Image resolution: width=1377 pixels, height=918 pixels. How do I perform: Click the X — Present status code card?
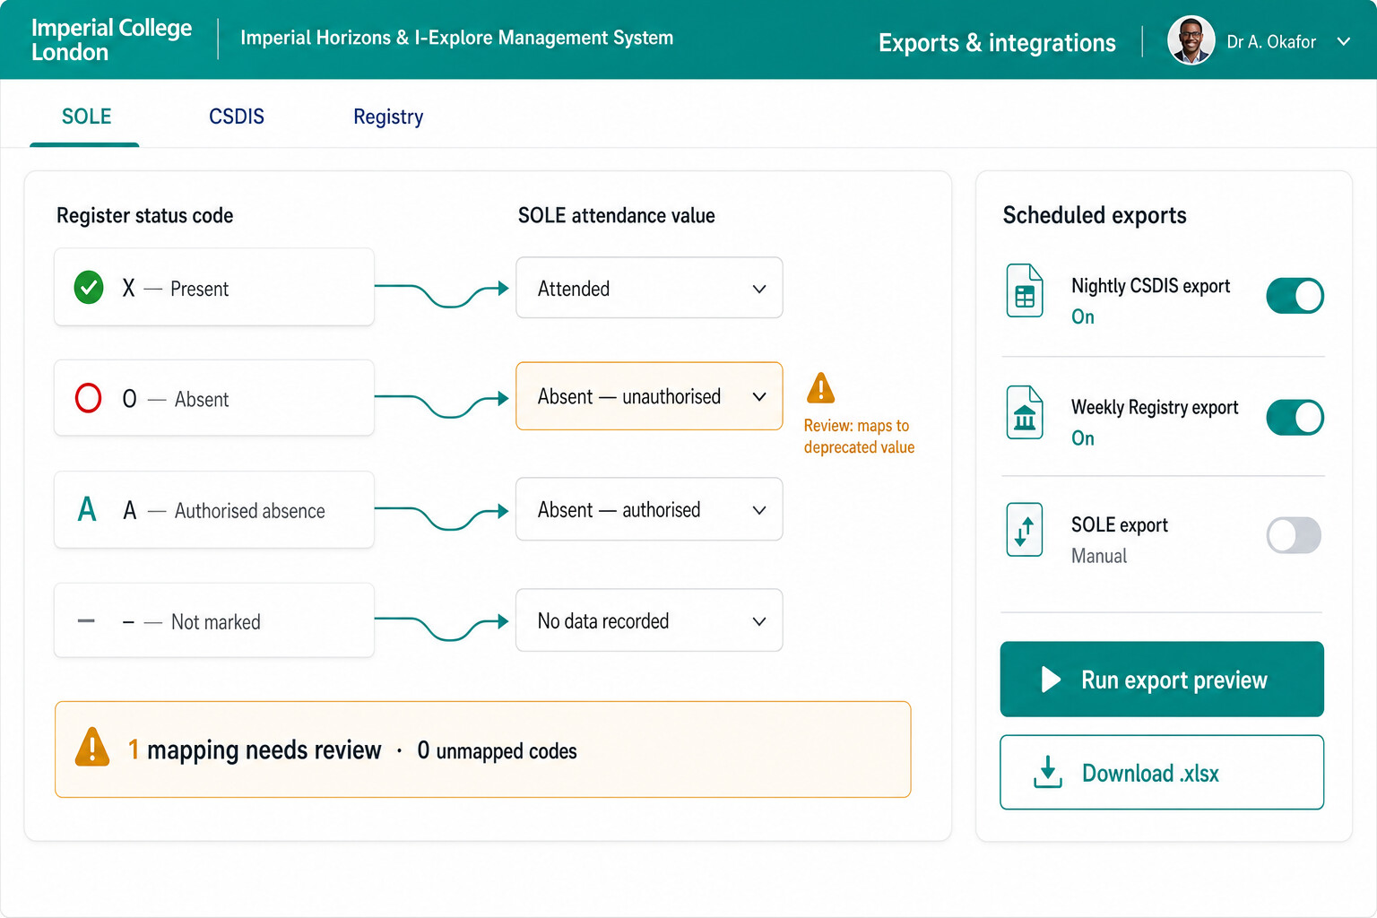point(214,287)
